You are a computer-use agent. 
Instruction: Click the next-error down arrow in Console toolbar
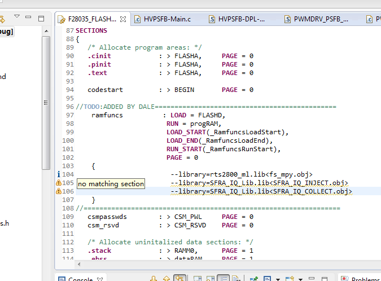pos(154,279)
